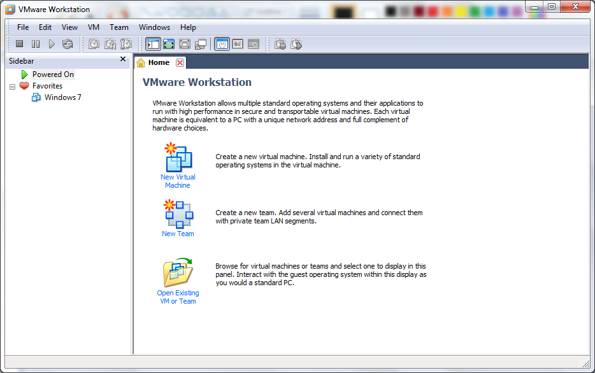Open the Snapshot Manager wrench icon
This screenshot has width=595, height=373.
(x=126, y=44)
